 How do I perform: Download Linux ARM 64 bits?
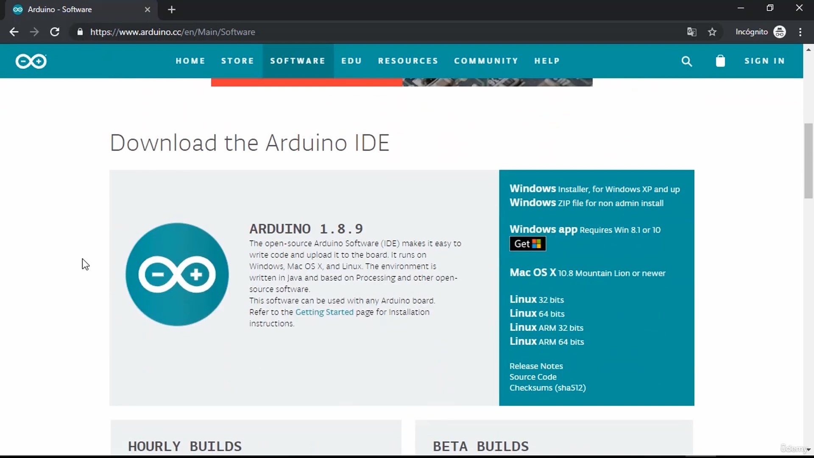point(547,341)
